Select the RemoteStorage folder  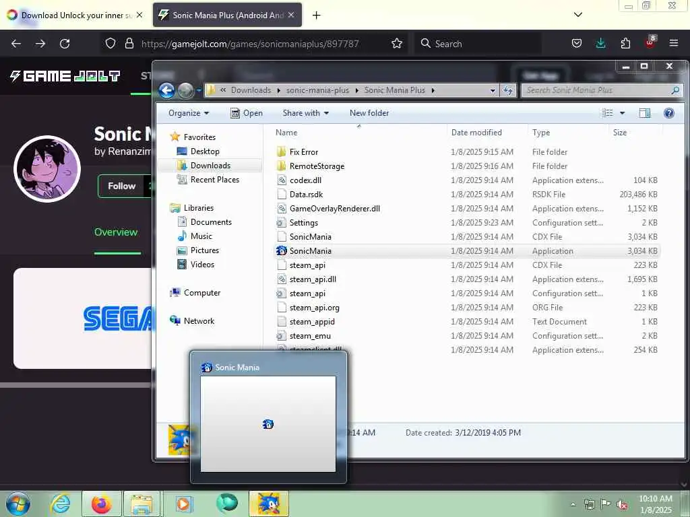coord(317,166)
